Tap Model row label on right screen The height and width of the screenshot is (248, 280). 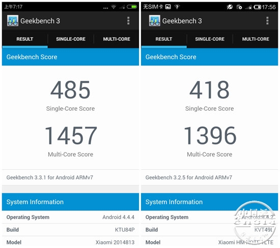pos(153,242)
